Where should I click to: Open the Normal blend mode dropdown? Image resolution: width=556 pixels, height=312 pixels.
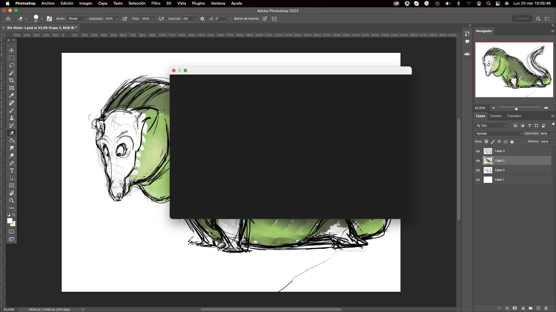pos(499,133)
